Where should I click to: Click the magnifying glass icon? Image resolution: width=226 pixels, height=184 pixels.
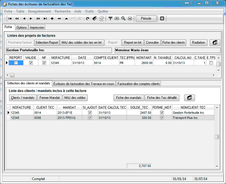(x=123, y=19)
